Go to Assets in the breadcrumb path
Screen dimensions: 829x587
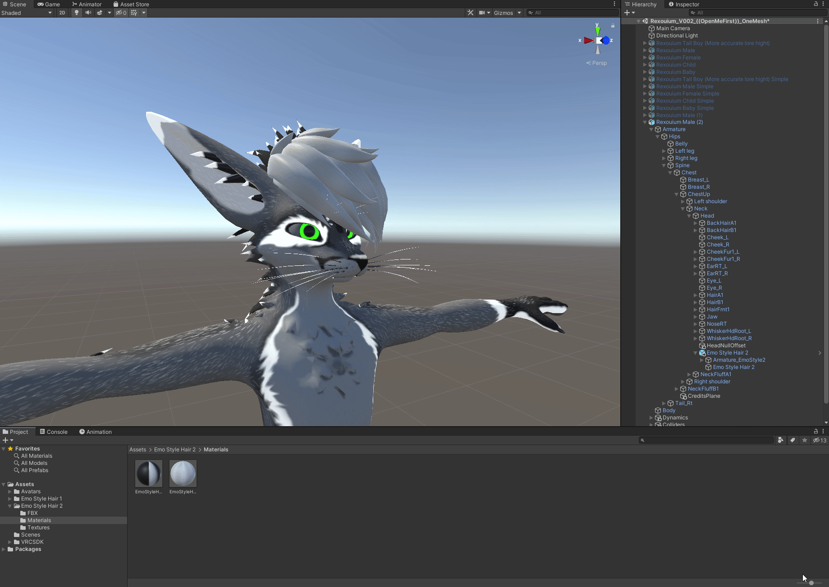(137, 450)
